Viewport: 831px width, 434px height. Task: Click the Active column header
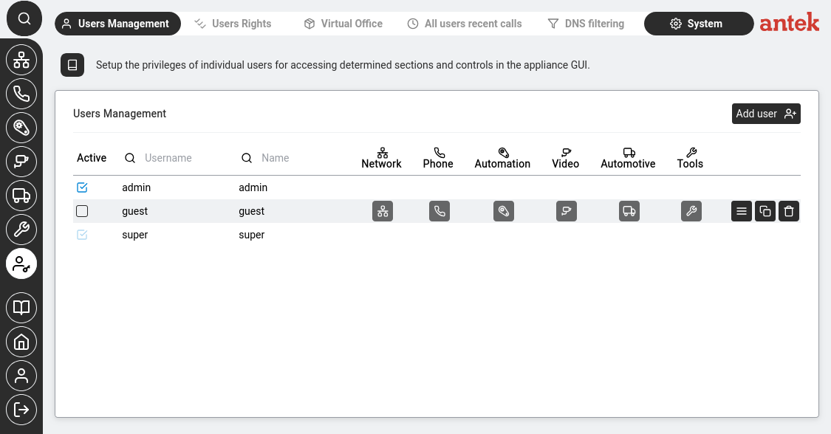point(92,158)
